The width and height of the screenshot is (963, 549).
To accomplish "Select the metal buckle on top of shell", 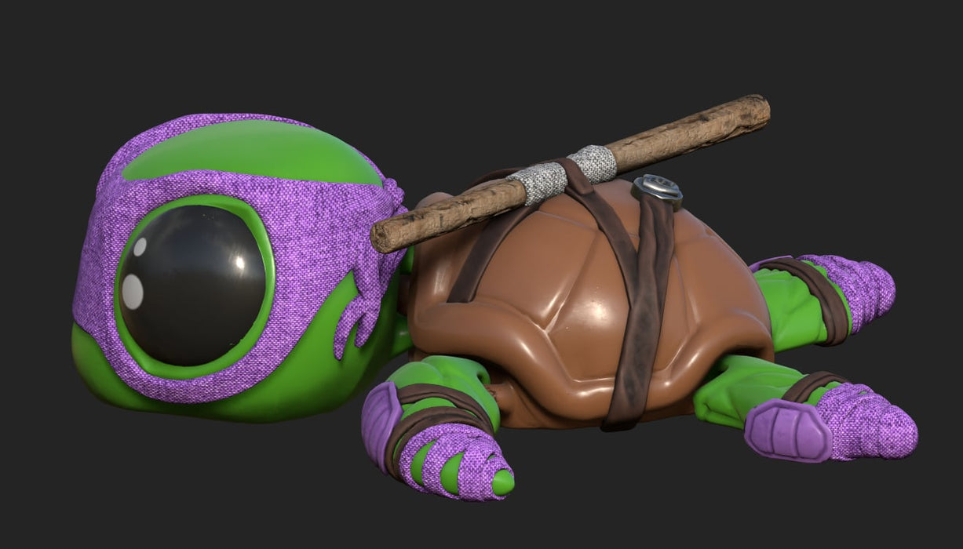I will (658, 188).
